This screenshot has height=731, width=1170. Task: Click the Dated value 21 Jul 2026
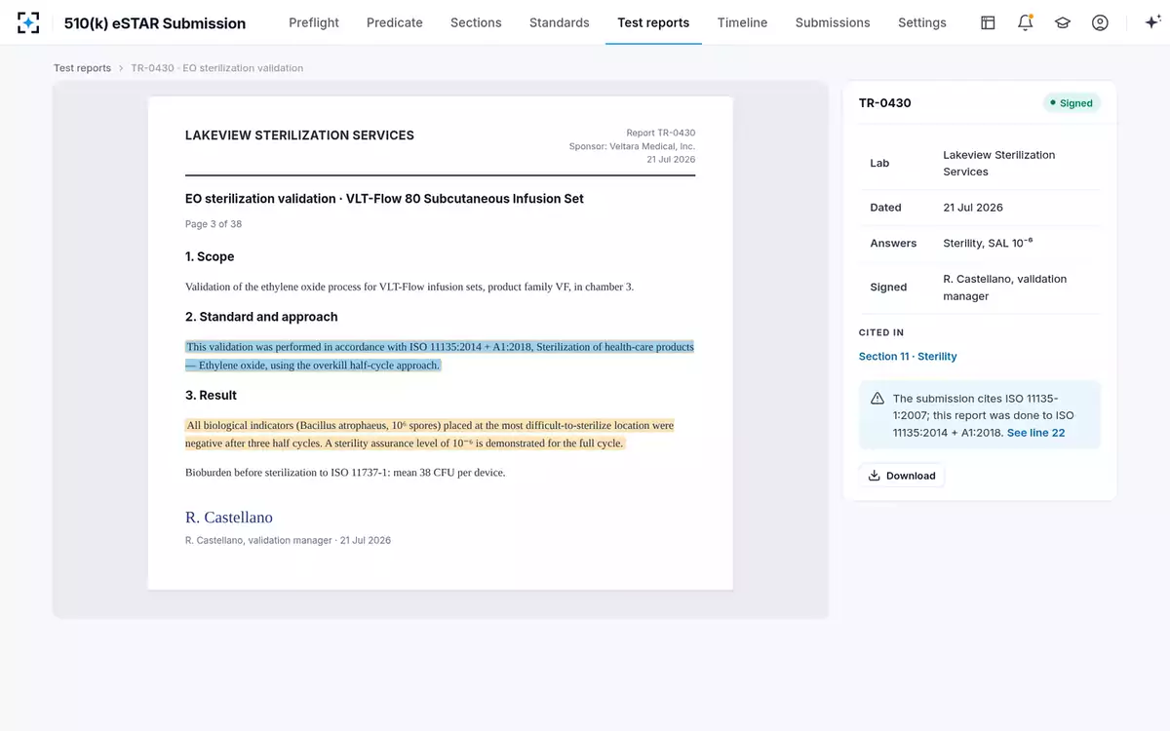(973, 208)
